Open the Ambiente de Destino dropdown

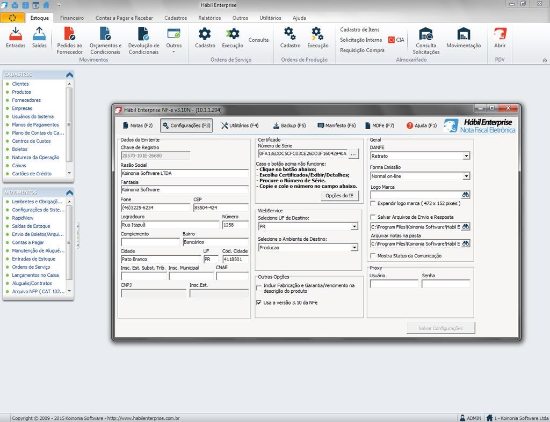(354, 248)
